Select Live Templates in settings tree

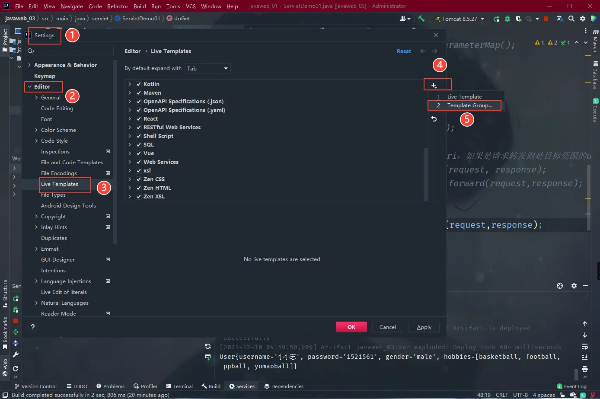[x=60, y=184]
